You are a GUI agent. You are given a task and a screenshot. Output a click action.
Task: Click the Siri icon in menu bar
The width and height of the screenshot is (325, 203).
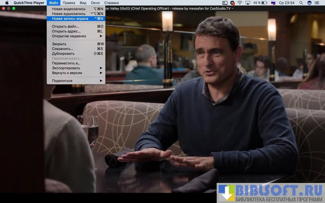(x=309, y=3)
